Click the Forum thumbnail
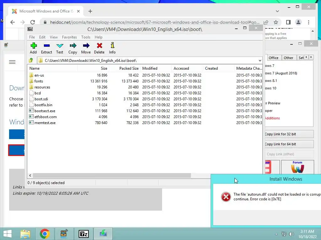The image size is (321, 240). click(x=297, y=167)
